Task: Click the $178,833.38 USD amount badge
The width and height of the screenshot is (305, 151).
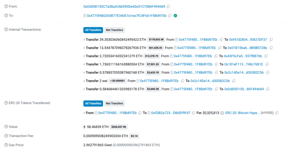Action: pos(156,39)
